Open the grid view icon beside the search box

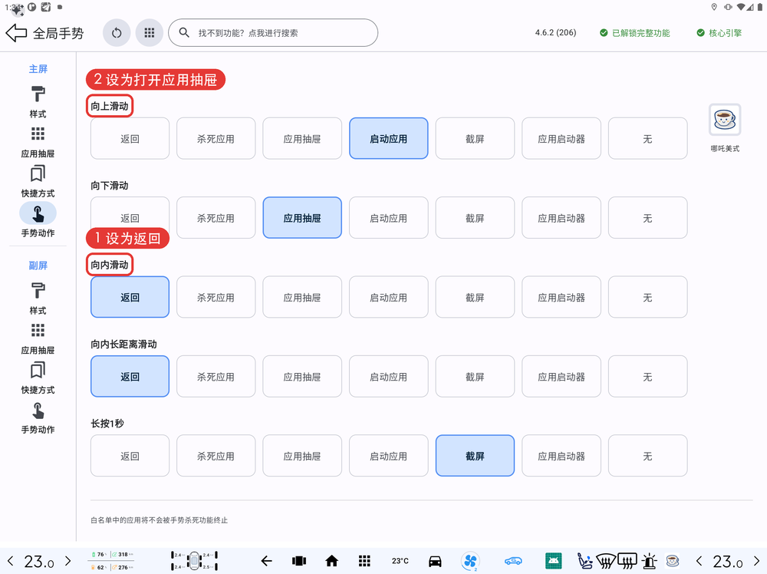coord(150,33)
